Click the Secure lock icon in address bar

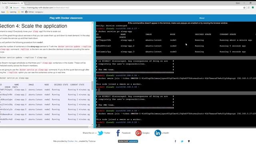pos(11,8)
